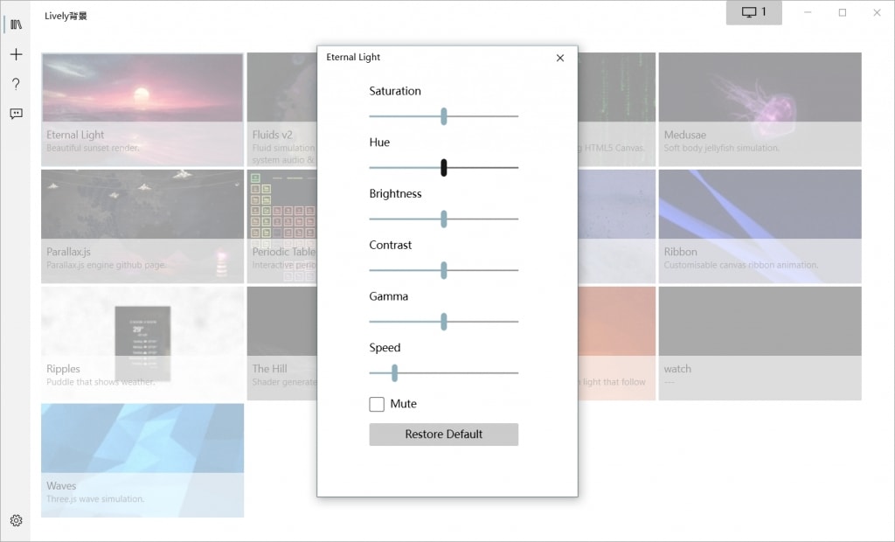Image resolution: width=895 pixels, height=542 pixels.
Task: Click the Brightness slider handle
Action: (x=444, y=219)
